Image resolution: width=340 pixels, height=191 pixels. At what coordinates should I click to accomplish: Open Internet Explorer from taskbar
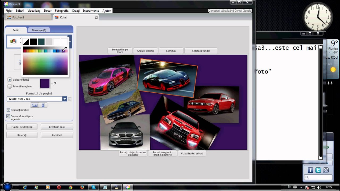[x=25, y=187]
